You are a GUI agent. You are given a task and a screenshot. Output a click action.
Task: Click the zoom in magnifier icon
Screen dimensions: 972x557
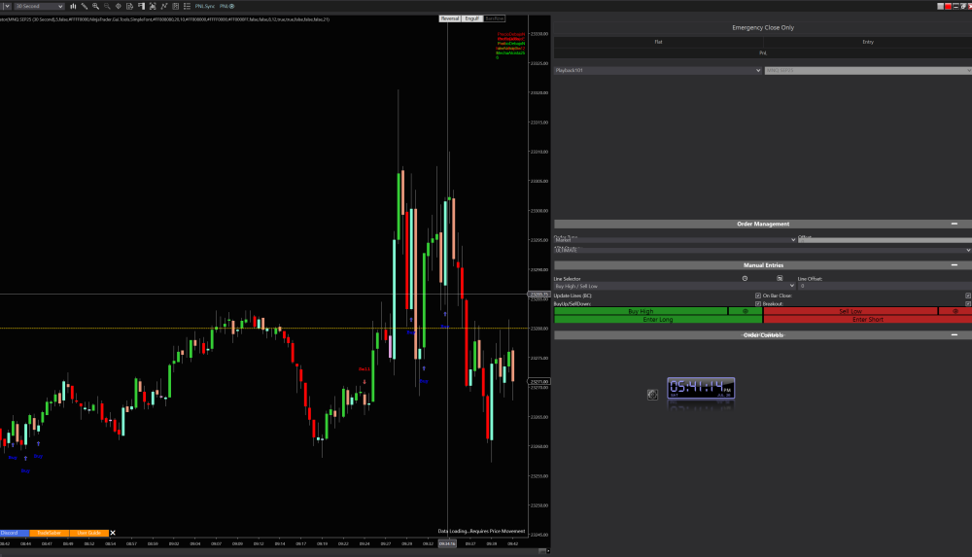pos(95,6)
